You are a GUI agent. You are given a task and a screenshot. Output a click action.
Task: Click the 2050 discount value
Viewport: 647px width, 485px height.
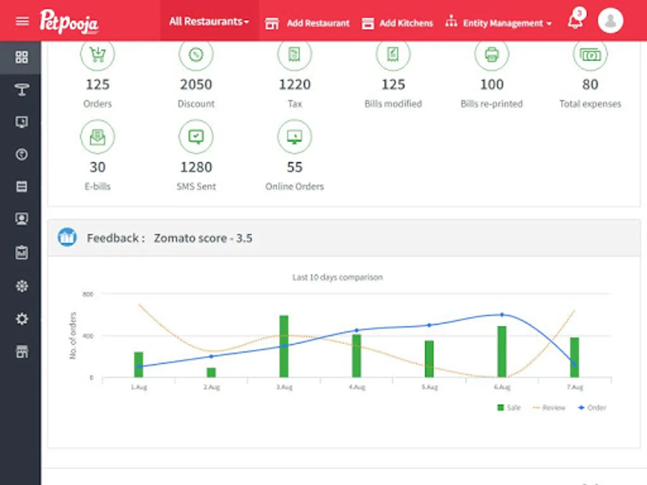click(196, 85)
